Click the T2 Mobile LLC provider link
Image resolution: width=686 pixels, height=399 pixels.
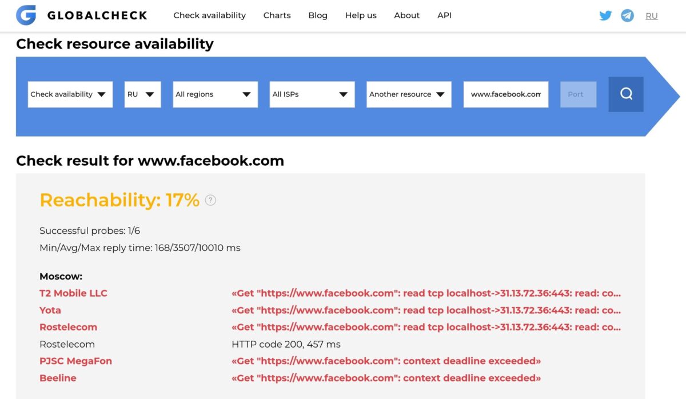(x=73, y=293)
